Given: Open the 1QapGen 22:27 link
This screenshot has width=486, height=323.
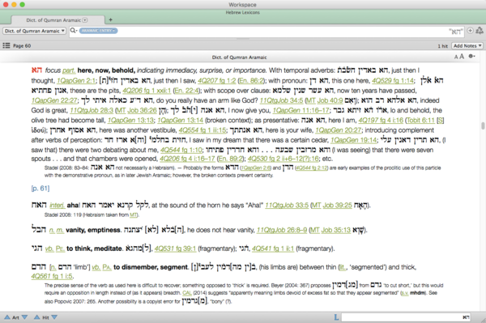Looking at the screenshot, I should tap(54, 100).
